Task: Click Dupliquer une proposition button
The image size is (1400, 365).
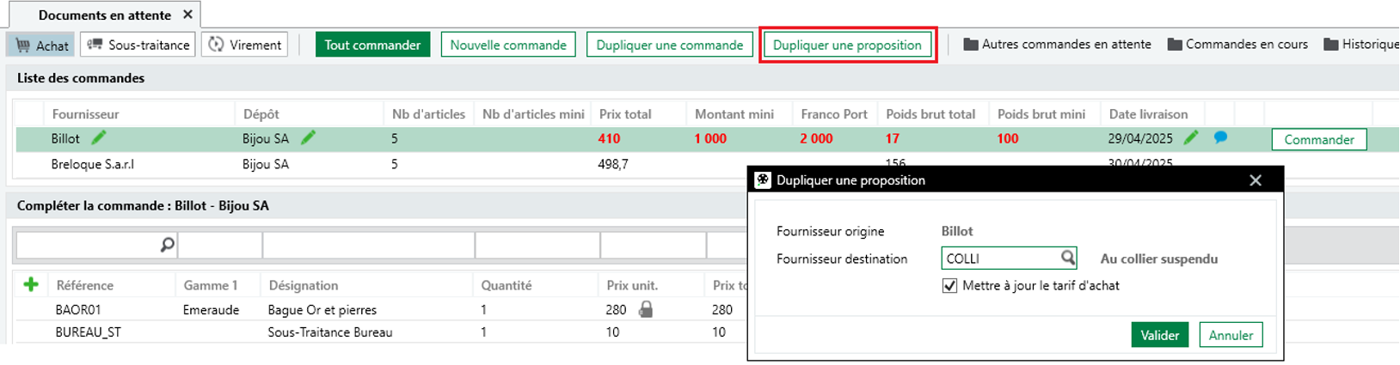Action: coord(847,45)
